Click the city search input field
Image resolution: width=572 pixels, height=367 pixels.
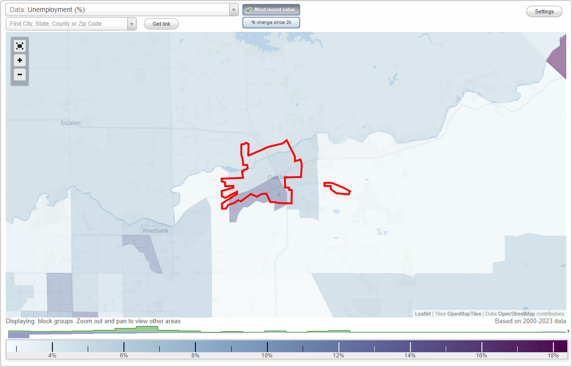pos(67,23)
